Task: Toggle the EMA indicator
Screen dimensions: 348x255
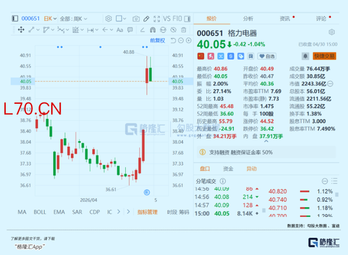Action: point(59,212)
